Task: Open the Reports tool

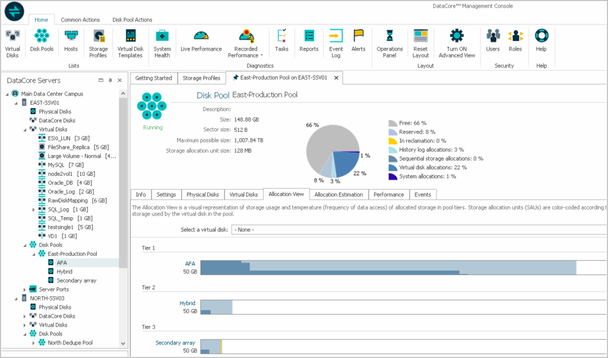Action: click(x=309, y=42)
